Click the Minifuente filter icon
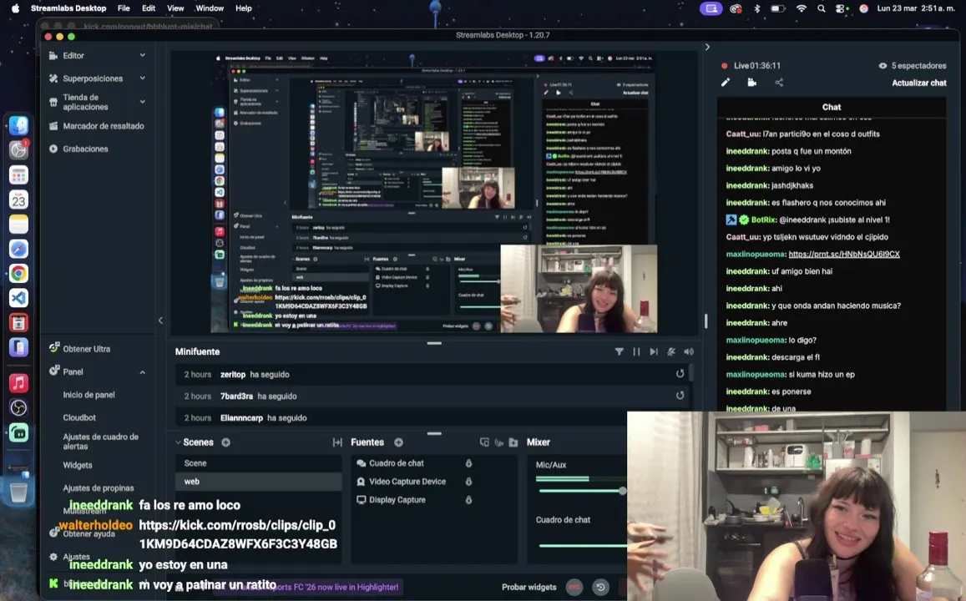The image size is (966, 601). pos(619,351)
